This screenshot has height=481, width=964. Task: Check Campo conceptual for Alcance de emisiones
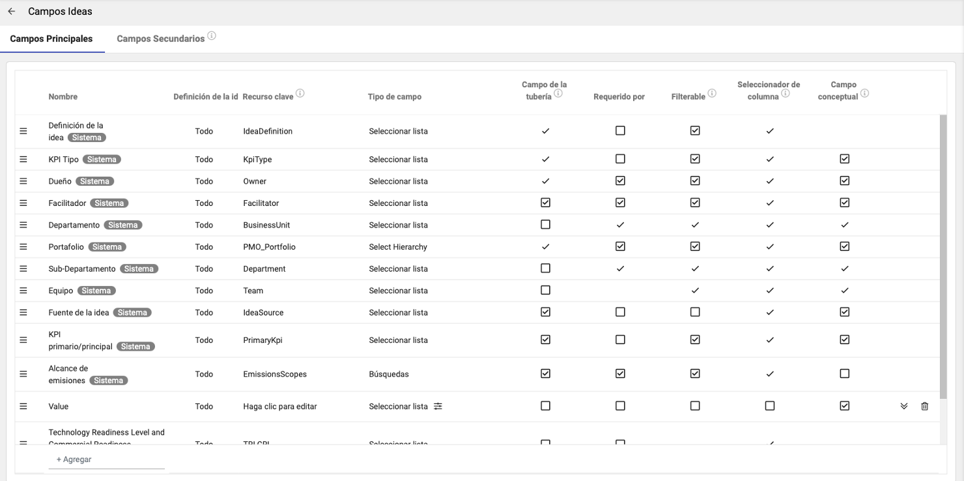pos(845,373)
